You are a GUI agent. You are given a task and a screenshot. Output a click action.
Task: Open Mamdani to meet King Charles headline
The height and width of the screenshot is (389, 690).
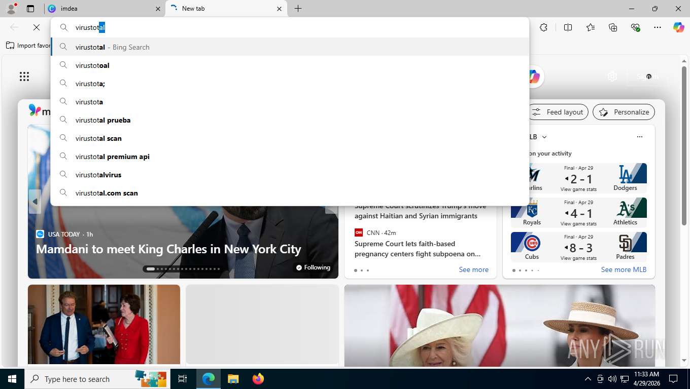coord(168,249)
